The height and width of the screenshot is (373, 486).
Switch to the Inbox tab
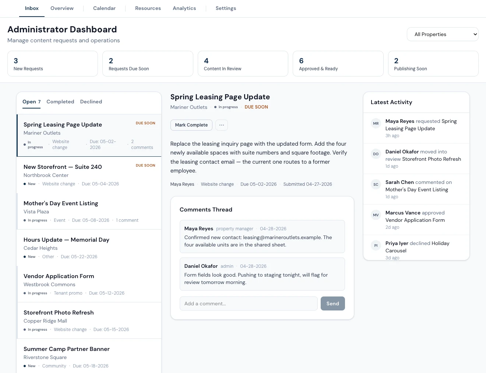tap(32, 8)
